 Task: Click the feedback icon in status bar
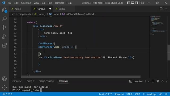pos(160,94)
